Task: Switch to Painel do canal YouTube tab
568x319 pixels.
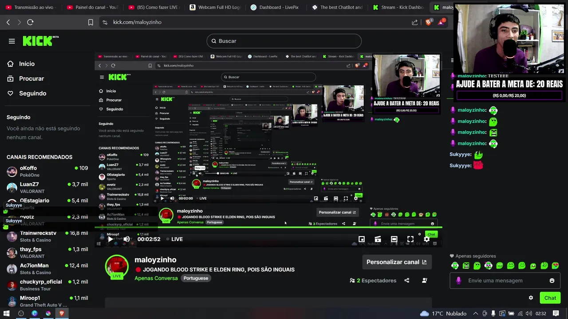Action: click(92, 7)
